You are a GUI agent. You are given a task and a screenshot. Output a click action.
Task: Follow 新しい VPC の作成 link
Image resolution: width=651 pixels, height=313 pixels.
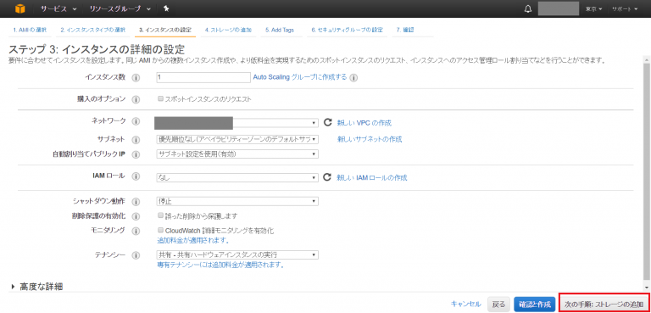[364, 123]
